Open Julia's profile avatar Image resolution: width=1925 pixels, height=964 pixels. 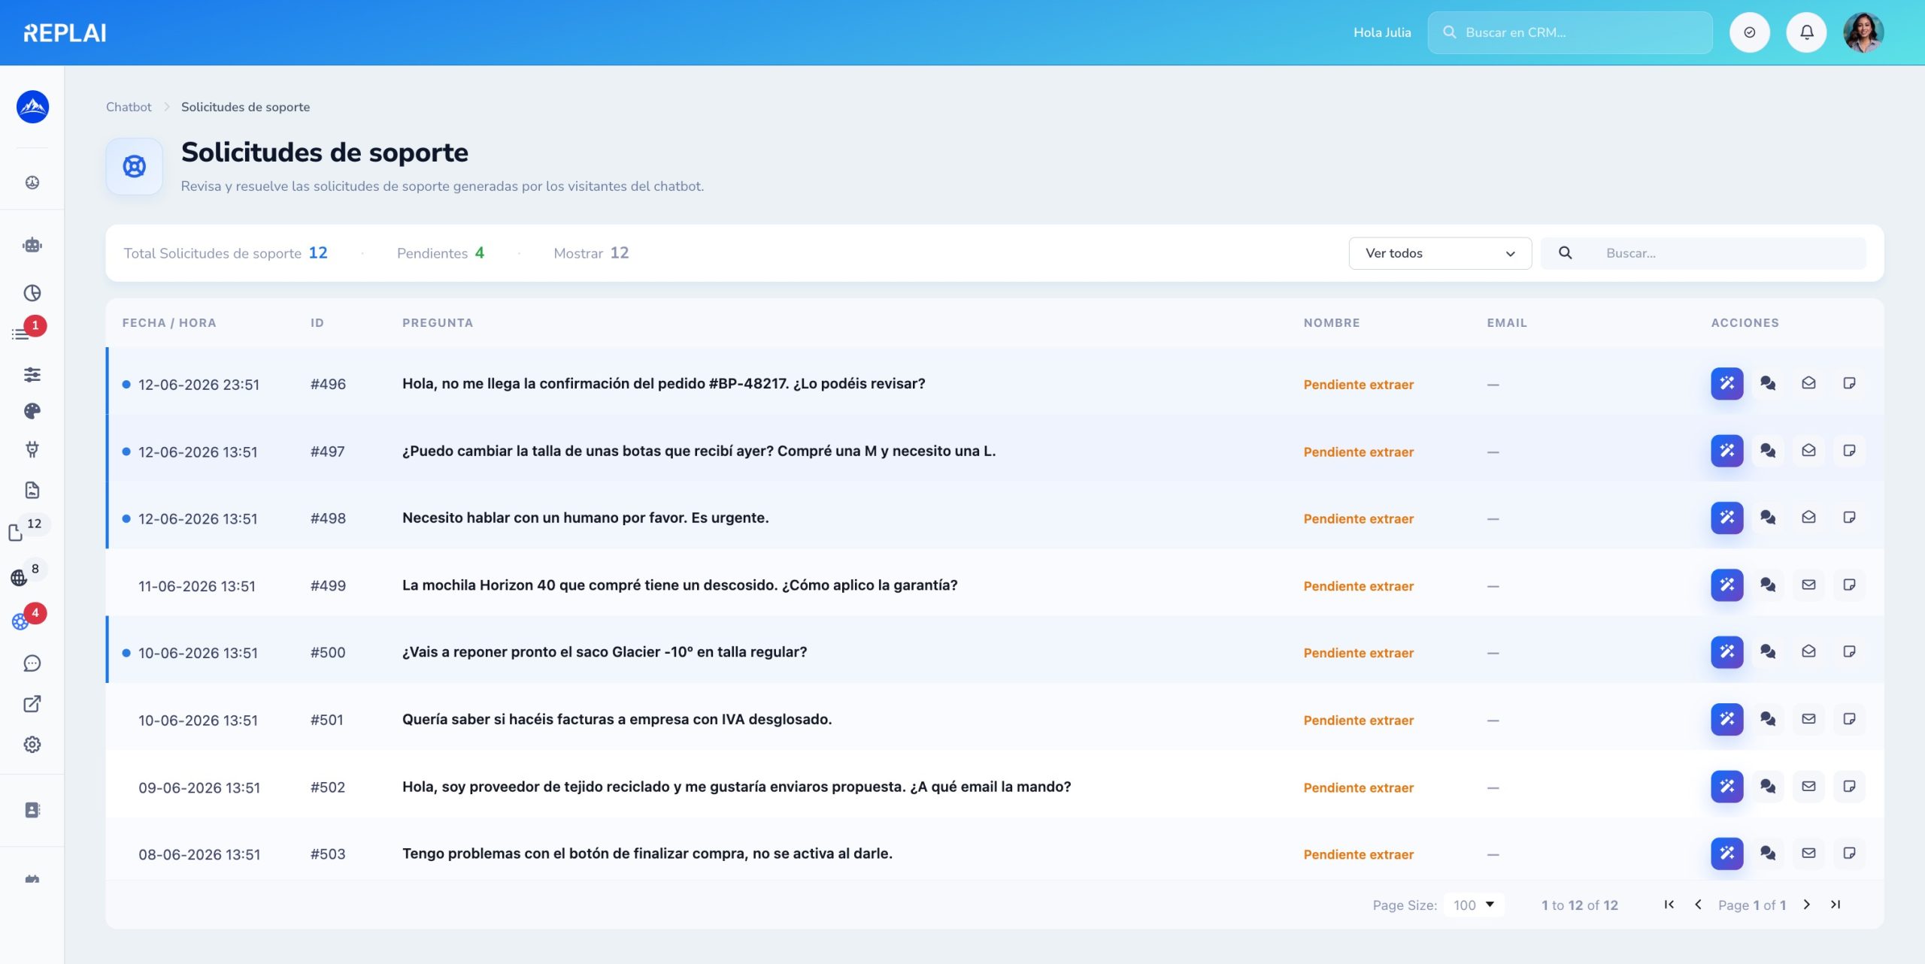pos(1863,32)
